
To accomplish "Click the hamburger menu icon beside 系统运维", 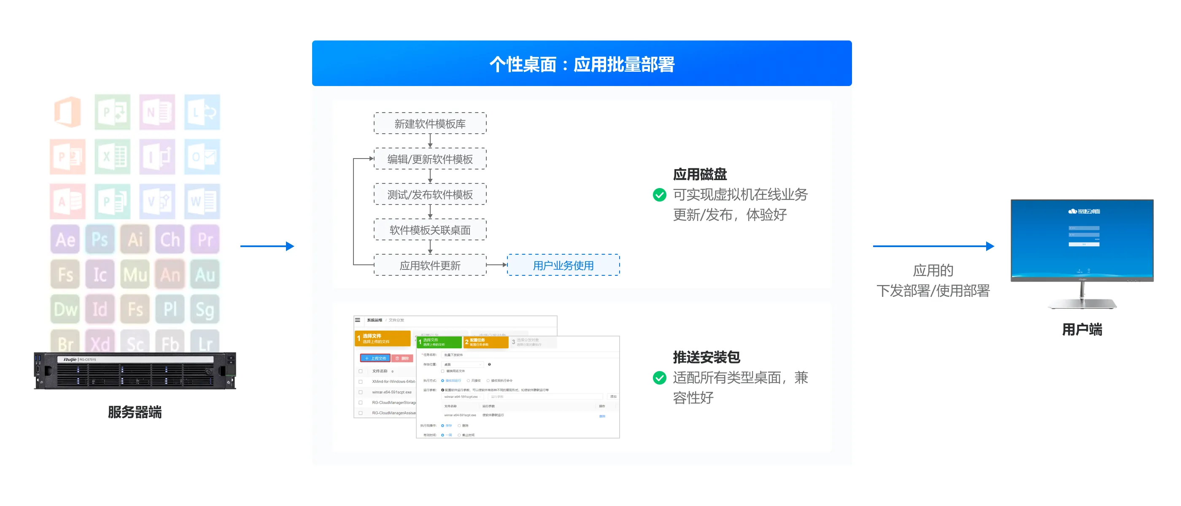I will pos(358,320).
